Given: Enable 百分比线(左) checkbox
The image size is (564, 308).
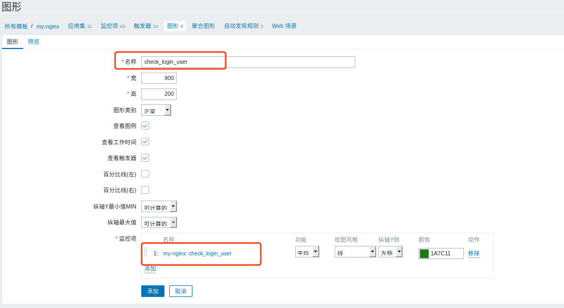Looking at the screenshot, I should point(144,174).
